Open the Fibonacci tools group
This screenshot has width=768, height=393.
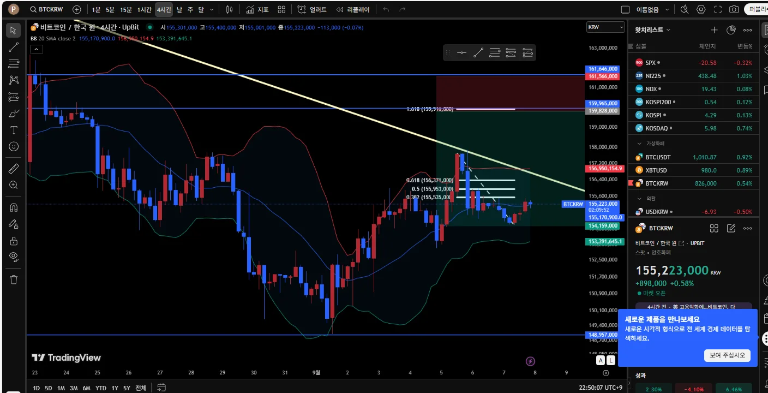[x=14, y=64]
